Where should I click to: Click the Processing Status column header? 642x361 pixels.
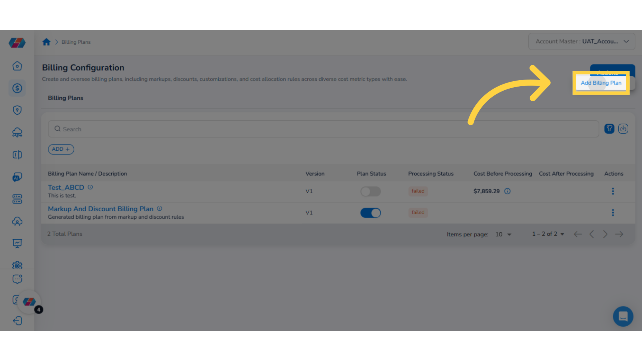pyautogui.click(x=431, y=174)
